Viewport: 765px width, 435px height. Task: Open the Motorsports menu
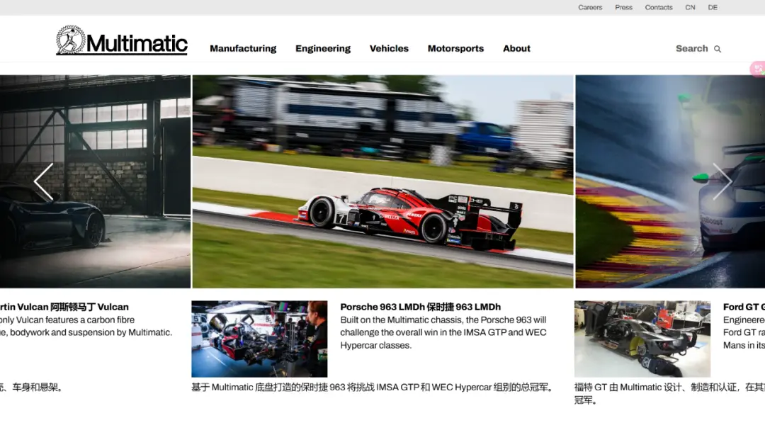tap(455, 48)
